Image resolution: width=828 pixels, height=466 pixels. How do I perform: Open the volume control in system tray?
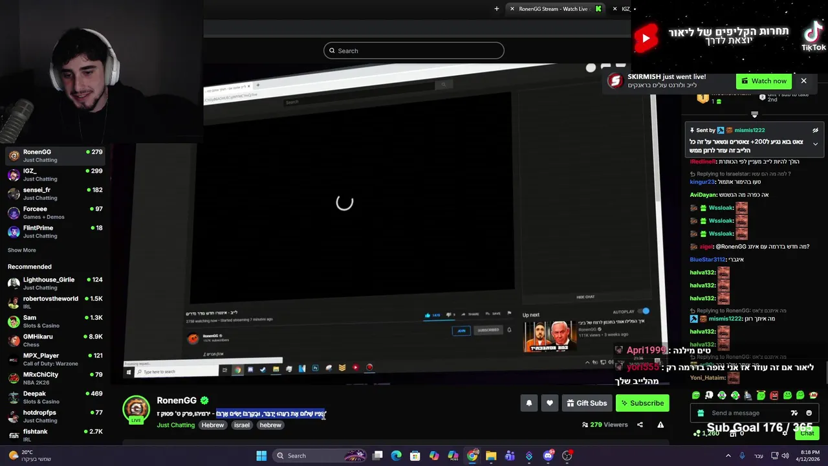click(785, 456)
